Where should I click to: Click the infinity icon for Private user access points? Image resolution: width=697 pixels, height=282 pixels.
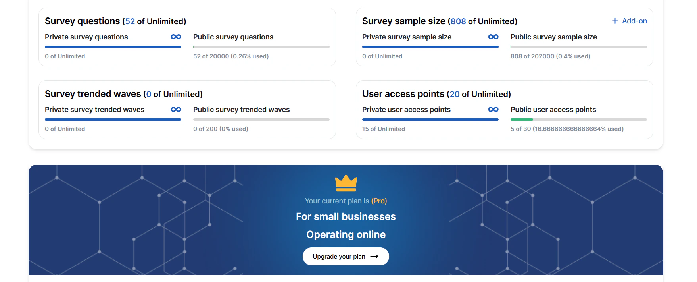pyautogui.click(x=493, y=110)
